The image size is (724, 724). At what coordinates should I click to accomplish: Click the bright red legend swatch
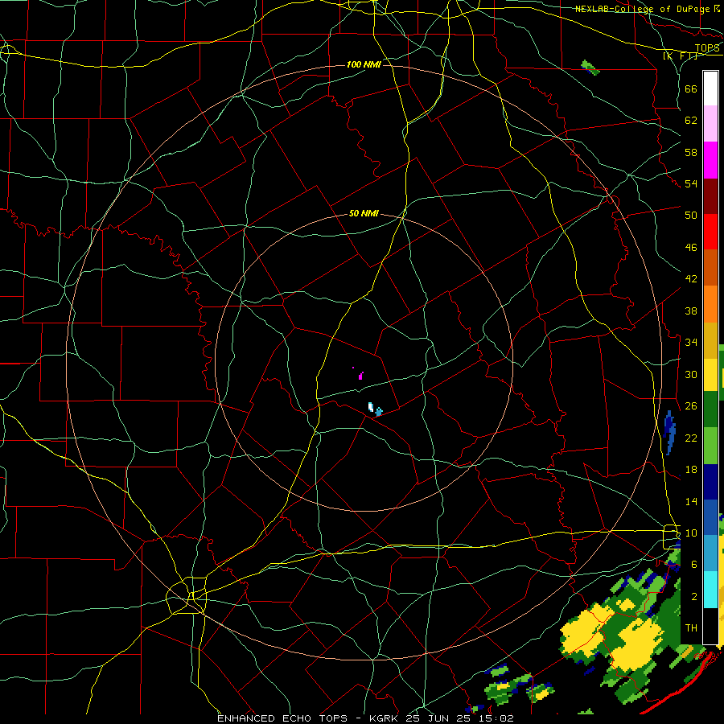click(710, 232)
